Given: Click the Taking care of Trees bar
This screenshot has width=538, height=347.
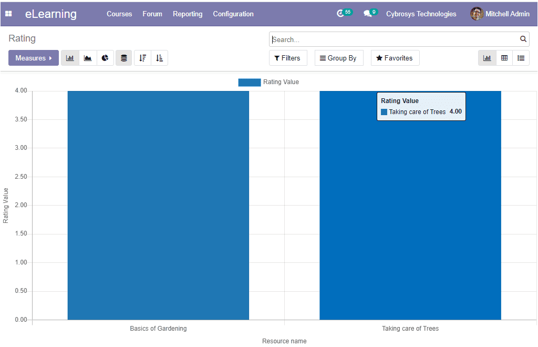Looking at the screenshot, I should click(410, 205).
